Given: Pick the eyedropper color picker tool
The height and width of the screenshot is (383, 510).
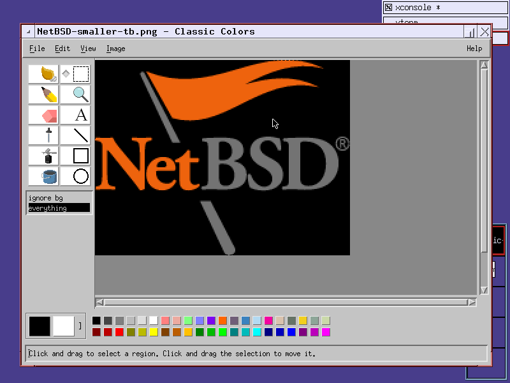Looking at the screenshot, I should tap(43, 135).
